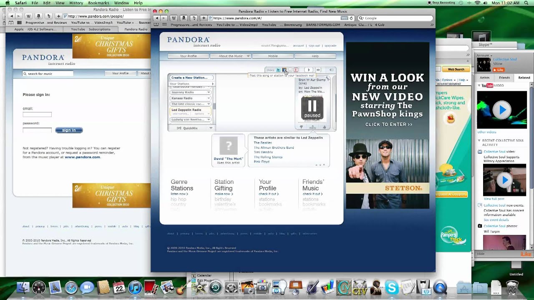Create a New Station button
This screenshot has width=534, height=300.
[191, 77]
